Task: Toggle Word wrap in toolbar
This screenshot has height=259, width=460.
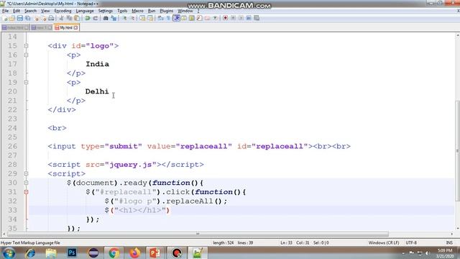Action: tap(160, 18)
